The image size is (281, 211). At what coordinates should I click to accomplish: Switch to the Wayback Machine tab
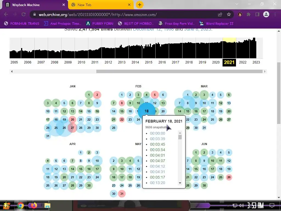pyautogui.click(x=34, y=5)
